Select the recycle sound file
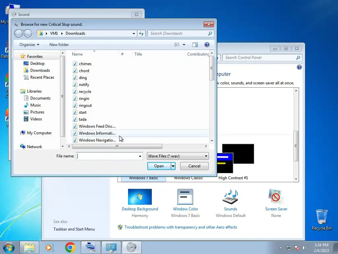Screen dimensions: 338x254 click(x=85, y=91)
